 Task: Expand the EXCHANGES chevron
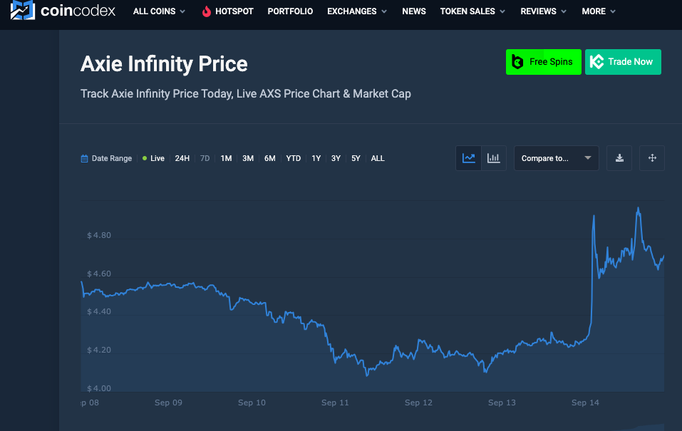tap(384, 11)
